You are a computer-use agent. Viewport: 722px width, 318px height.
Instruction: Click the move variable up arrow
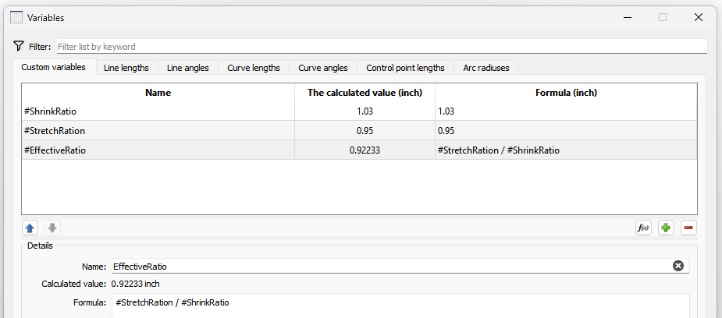(x=30, y=228)
